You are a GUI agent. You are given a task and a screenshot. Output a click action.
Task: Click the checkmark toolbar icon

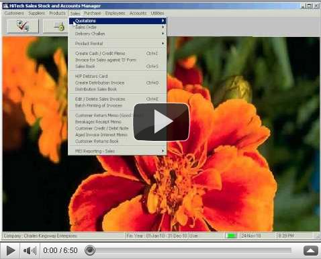(x=23, y=26)
